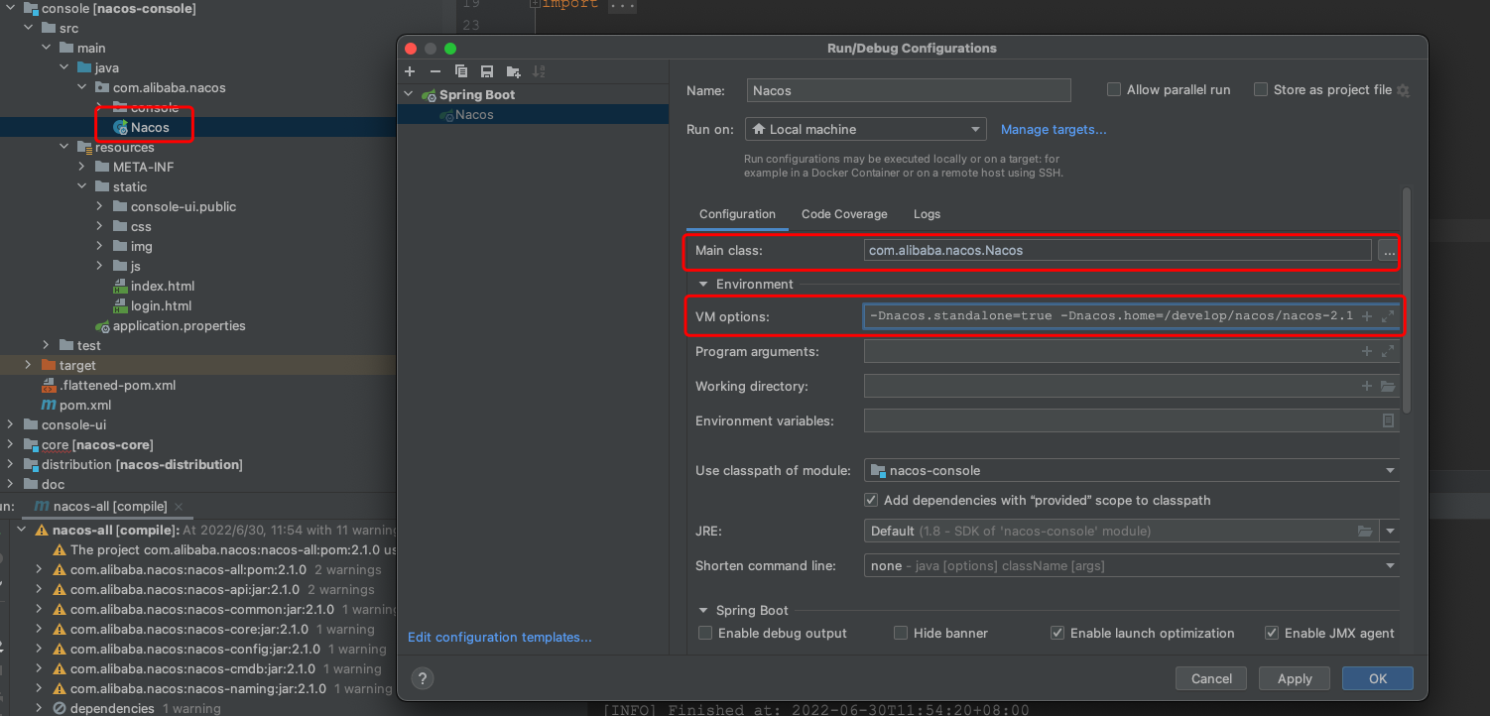The image size is (1490, 716).
Task: Browse JRE folder icon
Action: click(x=1365, y=531)
